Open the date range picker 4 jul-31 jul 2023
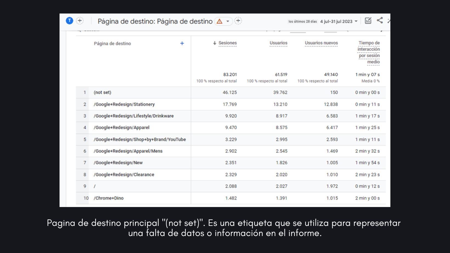450x253 pixels. (x=339, y=21)
